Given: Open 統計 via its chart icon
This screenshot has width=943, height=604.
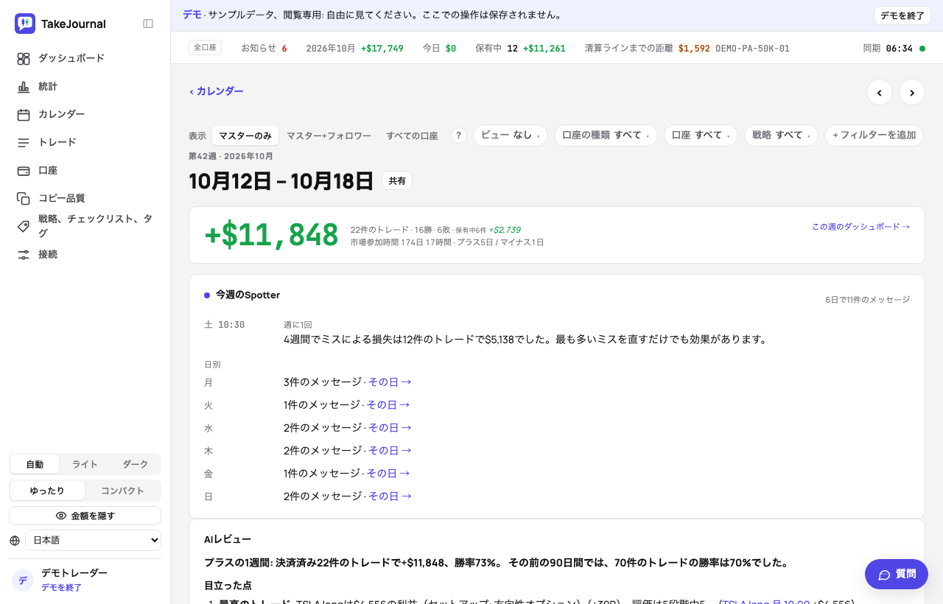Looking at the screenshot, I should pyautogui.click(x=24, y=86).
